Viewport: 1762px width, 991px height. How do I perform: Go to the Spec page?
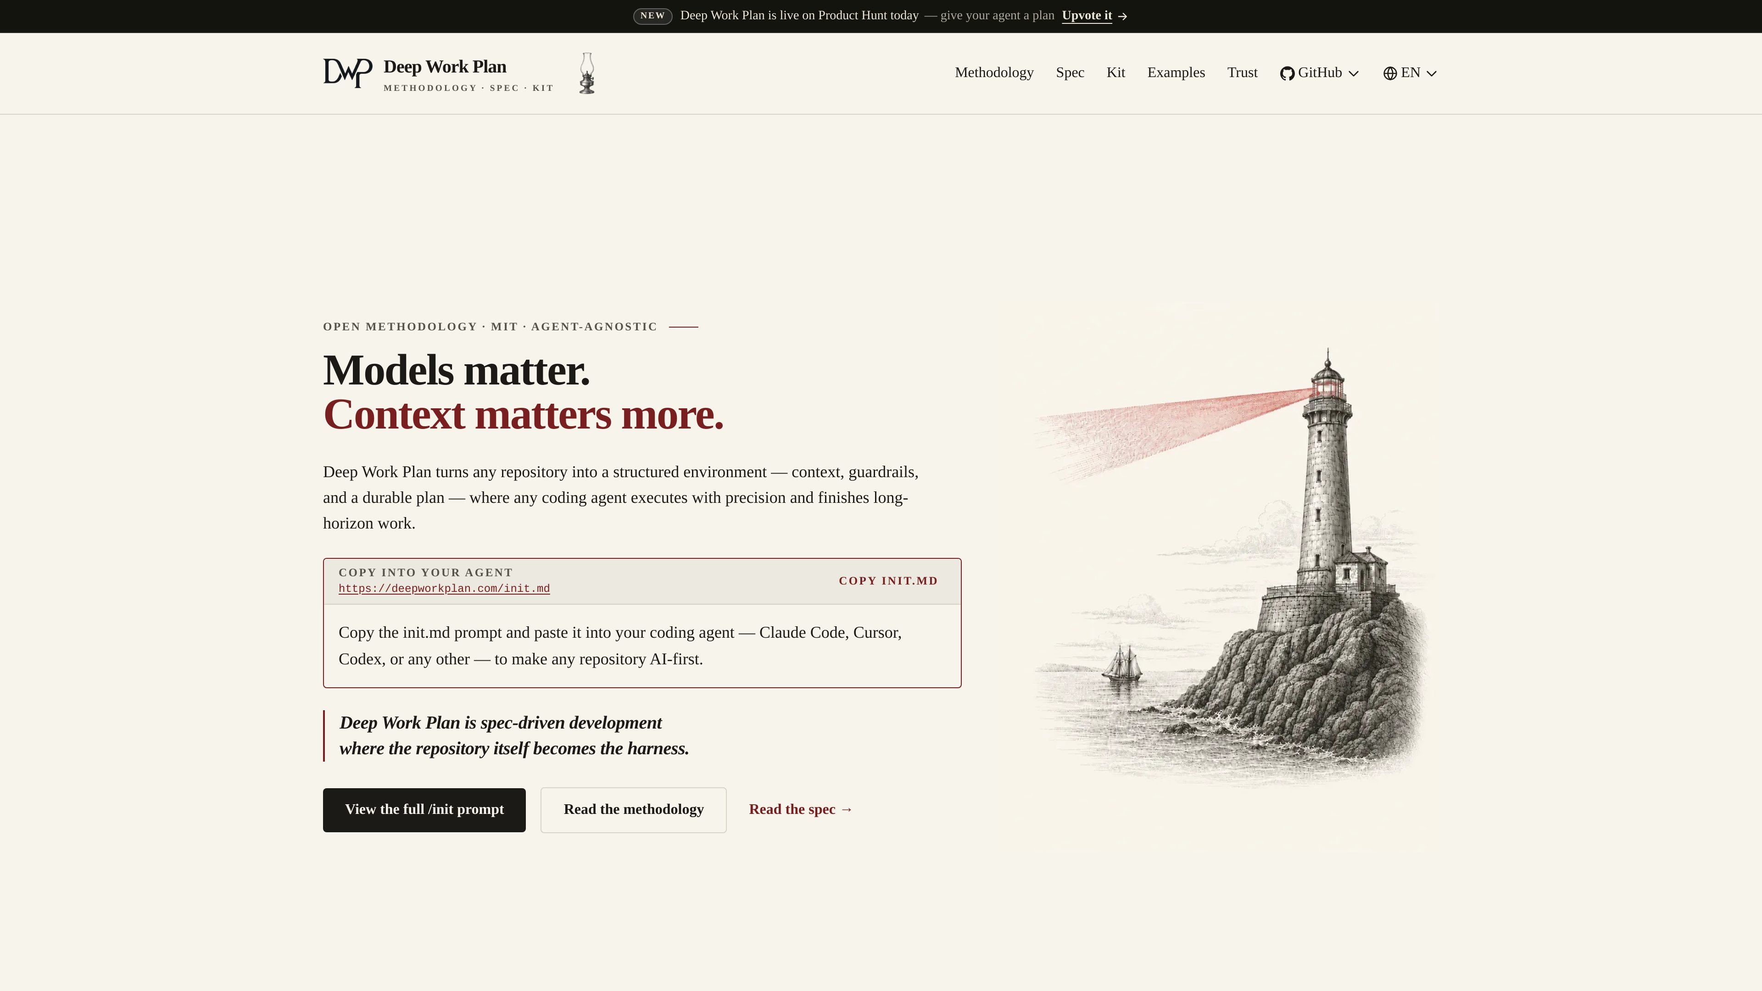[x=1070, y=72]
